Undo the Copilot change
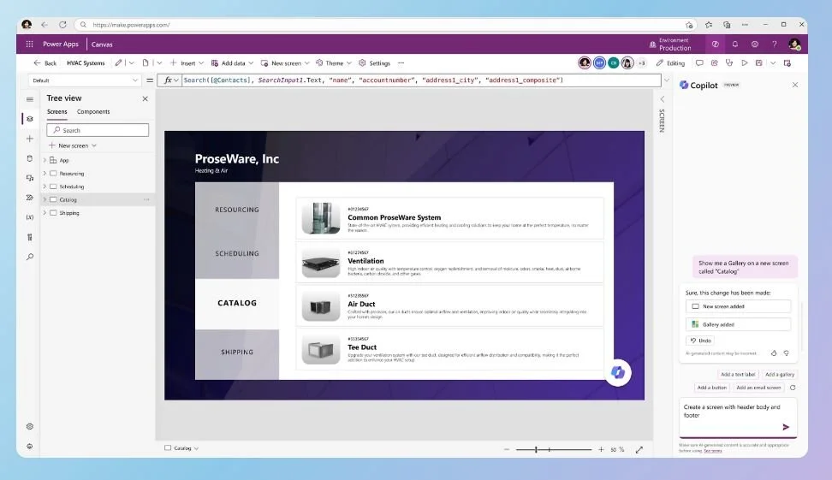 (x=700, y=341)
